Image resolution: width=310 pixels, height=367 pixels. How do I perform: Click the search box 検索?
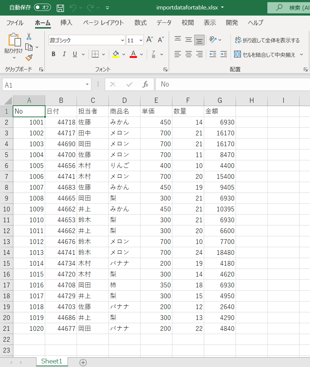click(x=289, y=8)
